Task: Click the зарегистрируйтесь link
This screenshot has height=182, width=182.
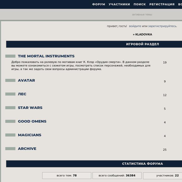Action: [x=163, y=26]
